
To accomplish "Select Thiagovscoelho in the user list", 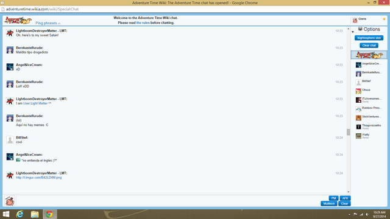I will [x=369, y=127].
